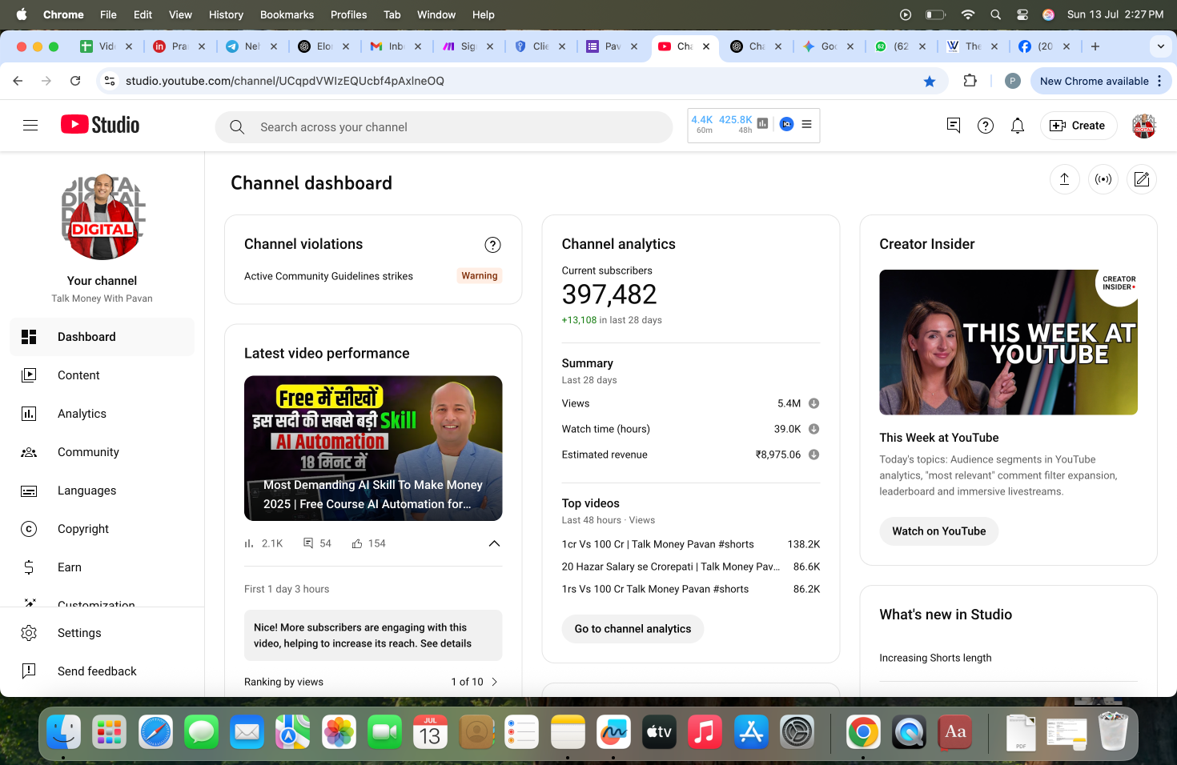Click the help question mark in header
The image size is (1177, 765).
[986, 126]
